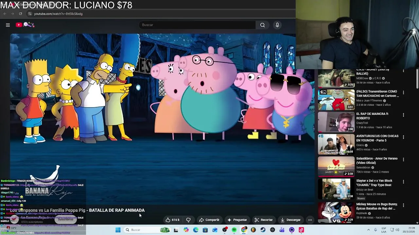Open title 'AVENTUROSCUS CON CHICAS EN YOUNOW - Parte 5'
This screenshot has width=419, height=235.
[377, 138]
